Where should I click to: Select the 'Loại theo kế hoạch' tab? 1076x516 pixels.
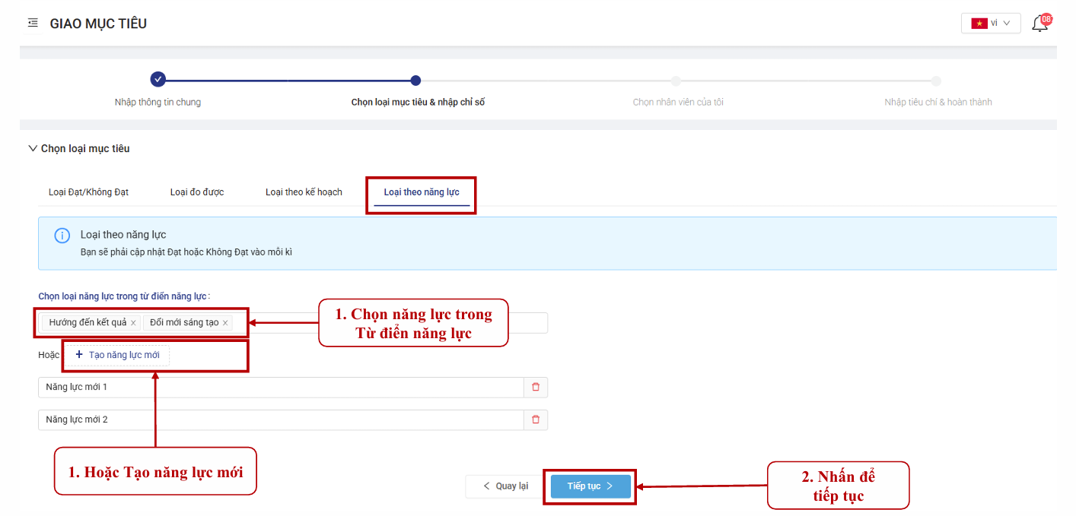304,192
